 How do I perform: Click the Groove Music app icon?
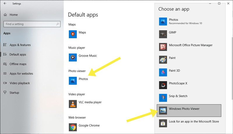pyautogui.click(x=73, y=58)
